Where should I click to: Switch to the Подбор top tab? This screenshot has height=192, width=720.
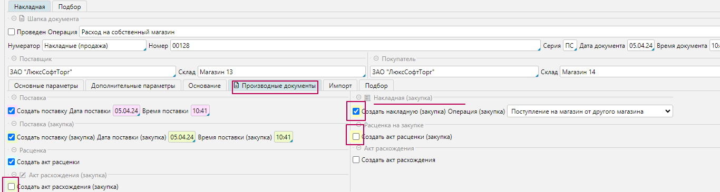70,6
